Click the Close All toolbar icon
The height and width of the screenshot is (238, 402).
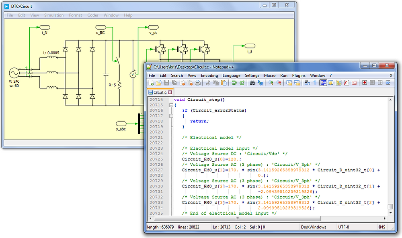pos(190,83)
